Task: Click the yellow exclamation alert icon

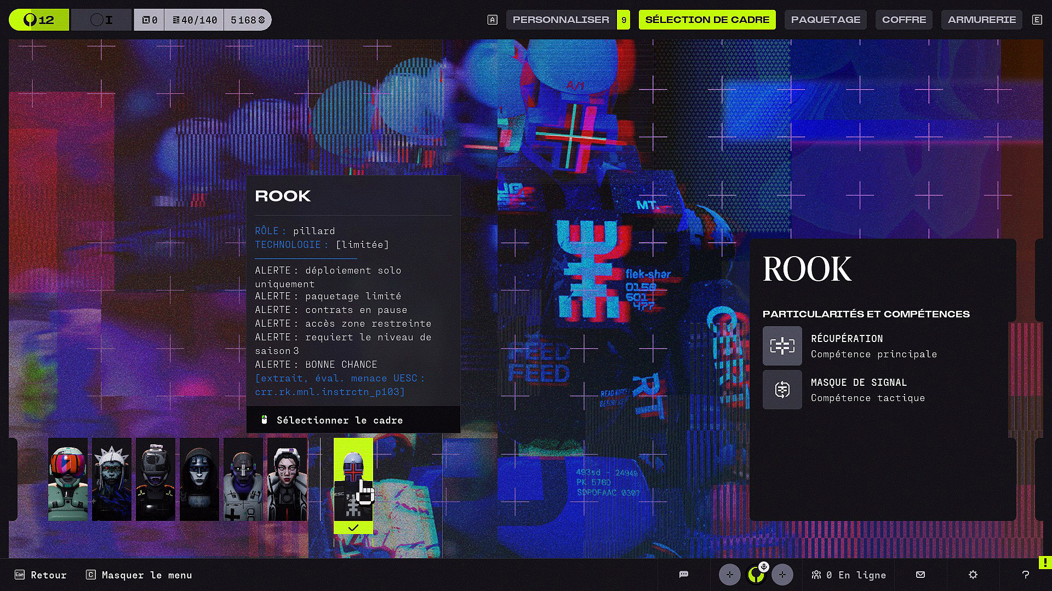Action: click(1045, 563)
